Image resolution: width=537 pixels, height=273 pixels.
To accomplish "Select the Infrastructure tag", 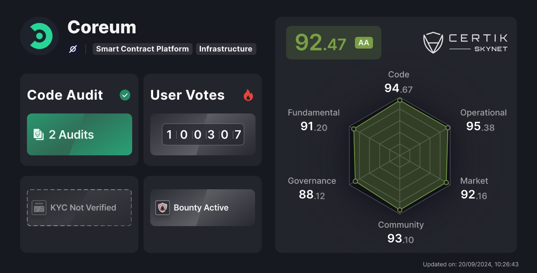I will (226, 49).
